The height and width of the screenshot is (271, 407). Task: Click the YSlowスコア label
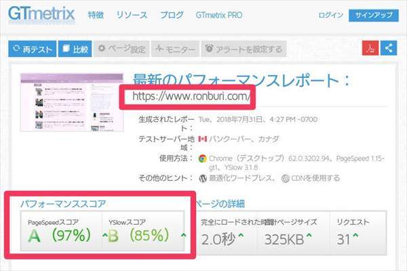[x=128, y=222]
